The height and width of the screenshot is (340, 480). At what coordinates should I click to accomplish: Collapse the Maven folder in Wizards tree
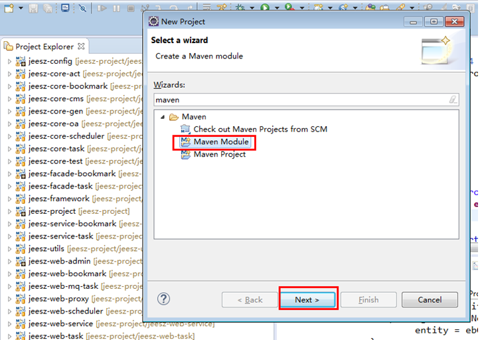point(163,117)
